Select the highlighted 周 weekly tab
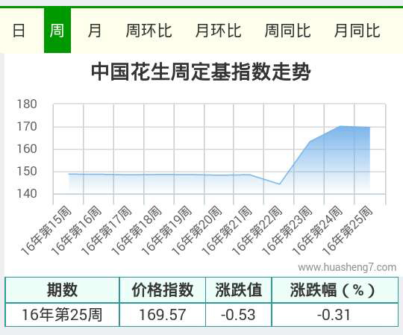This screenshot has width=403, height=335. [x=57, y=31]
